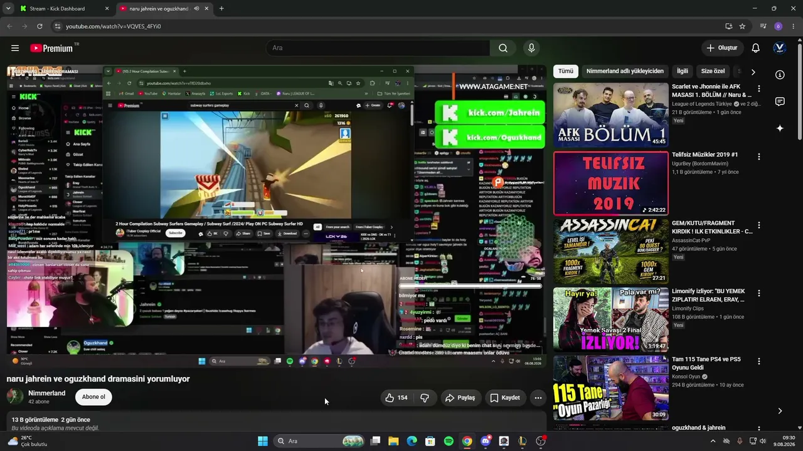Open Chrome three-dot menu
The image size is (803, 451).
pos(794,26)
